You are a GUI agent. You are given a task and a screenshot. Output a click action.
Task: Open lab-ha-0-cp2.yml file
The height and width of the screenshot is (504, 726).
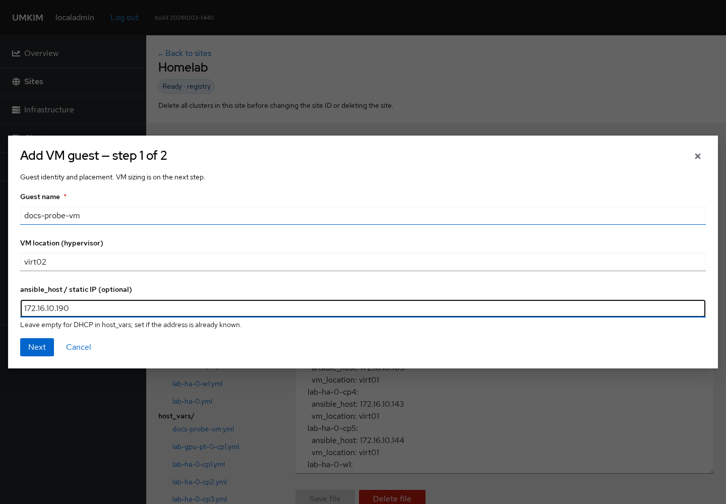[x=200, y=482]
